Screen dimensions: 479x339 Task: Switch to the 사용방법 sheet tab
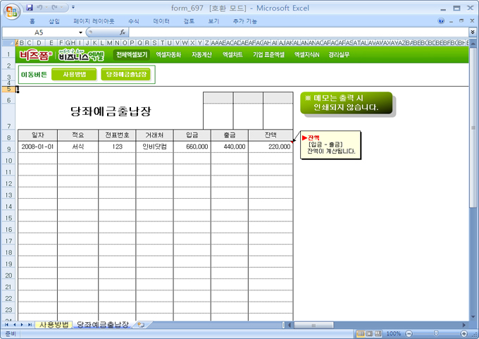(x=54, y=325)
